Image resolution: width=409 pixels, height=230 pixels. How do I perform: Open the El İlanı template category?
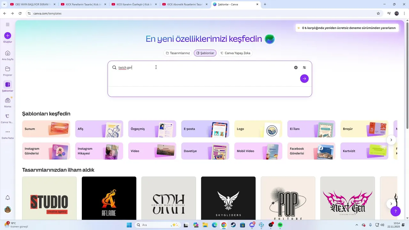(311, 129)
